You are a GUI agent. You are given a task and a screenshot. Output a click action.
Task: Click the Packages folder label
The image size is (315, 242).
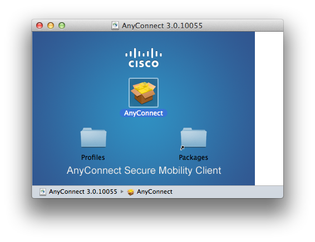point(194,158)
